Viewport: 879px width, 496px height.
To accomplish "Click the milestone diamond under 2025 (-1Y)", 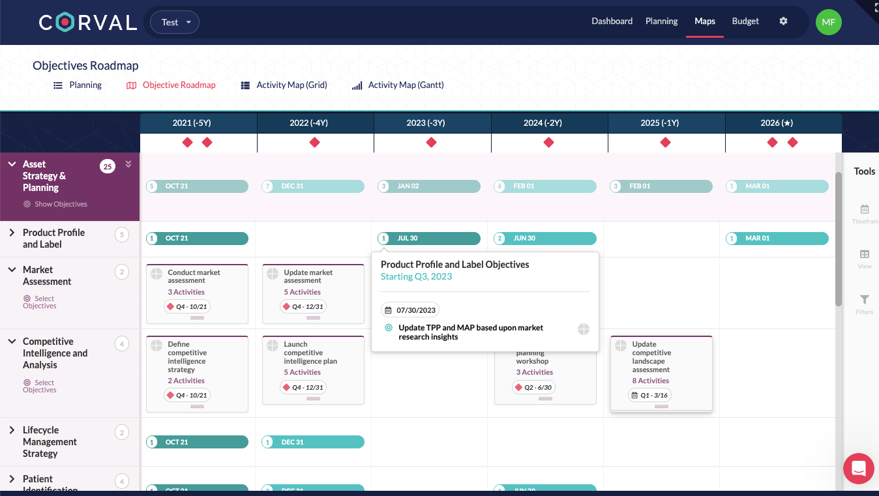I will [x=665, y=142].
